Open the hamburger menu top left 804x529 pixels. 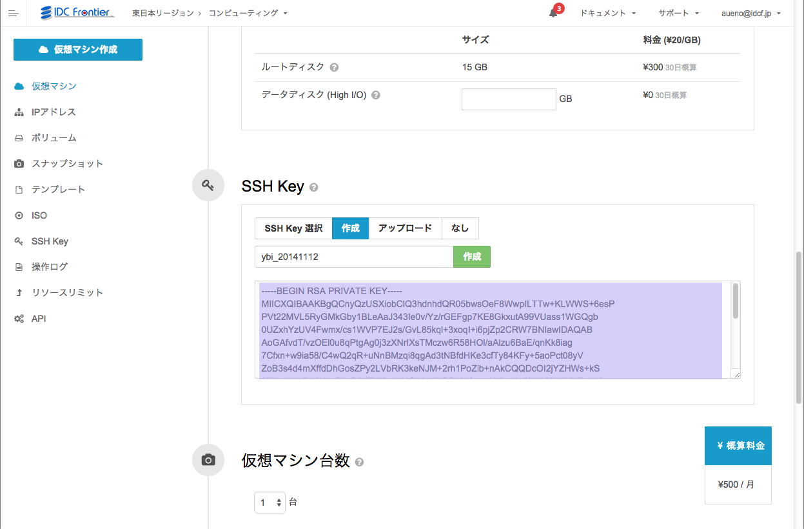point(13,13)
